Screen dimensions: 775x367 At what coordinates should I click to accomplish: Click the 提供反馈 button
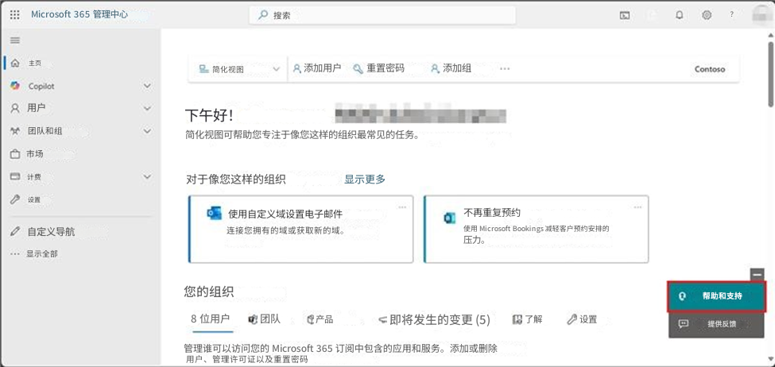click(717, 325)
